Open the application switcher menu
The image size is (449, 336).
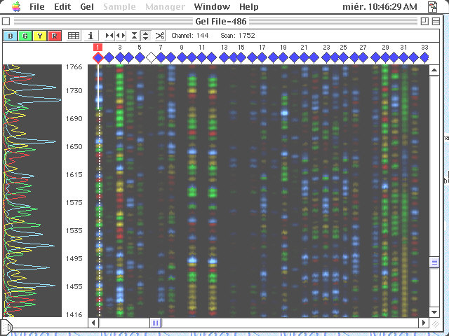(x=438, y=7)
